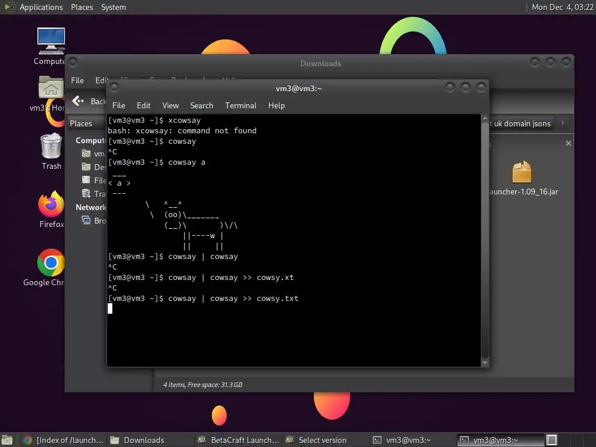
Task: Click terminal line 'cowsay | cowsay >> cowsy.txt'
Action: (233, 299)
